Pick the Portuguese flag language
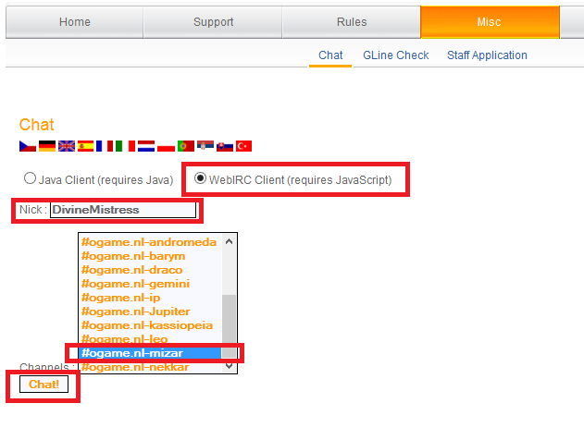Viewport: 584px width, 440px height. click(x=186, y=146)
